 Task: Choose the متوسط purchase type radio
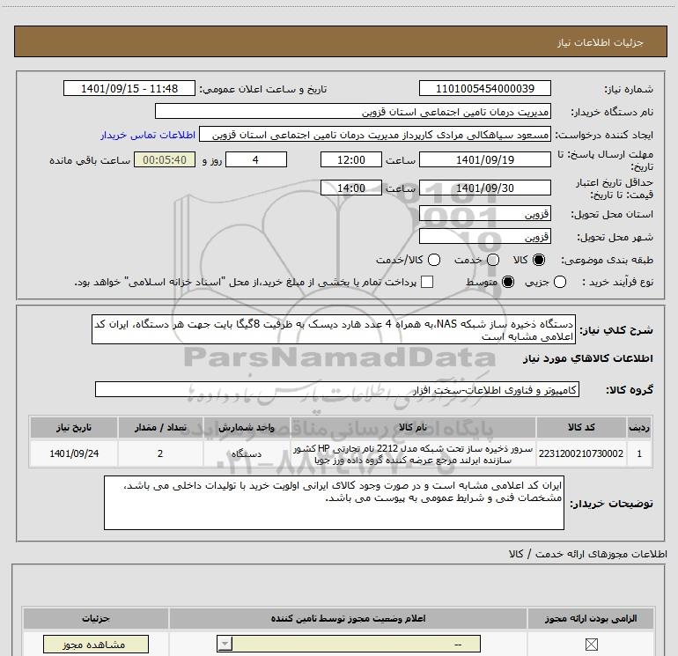click(x=508, y=282)
